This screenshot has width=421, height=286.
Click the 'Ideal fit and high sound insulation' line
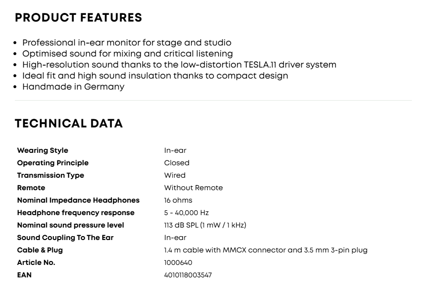point(155,76)
